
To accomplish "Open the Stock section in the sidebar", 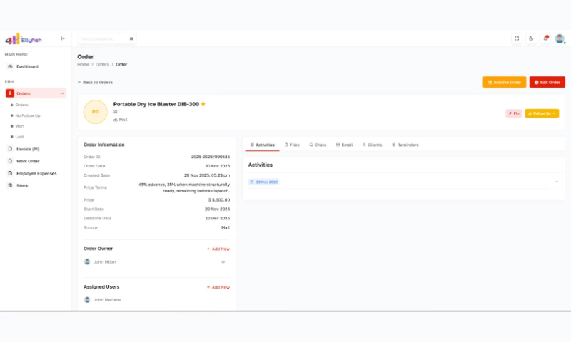I will point(22,185).
